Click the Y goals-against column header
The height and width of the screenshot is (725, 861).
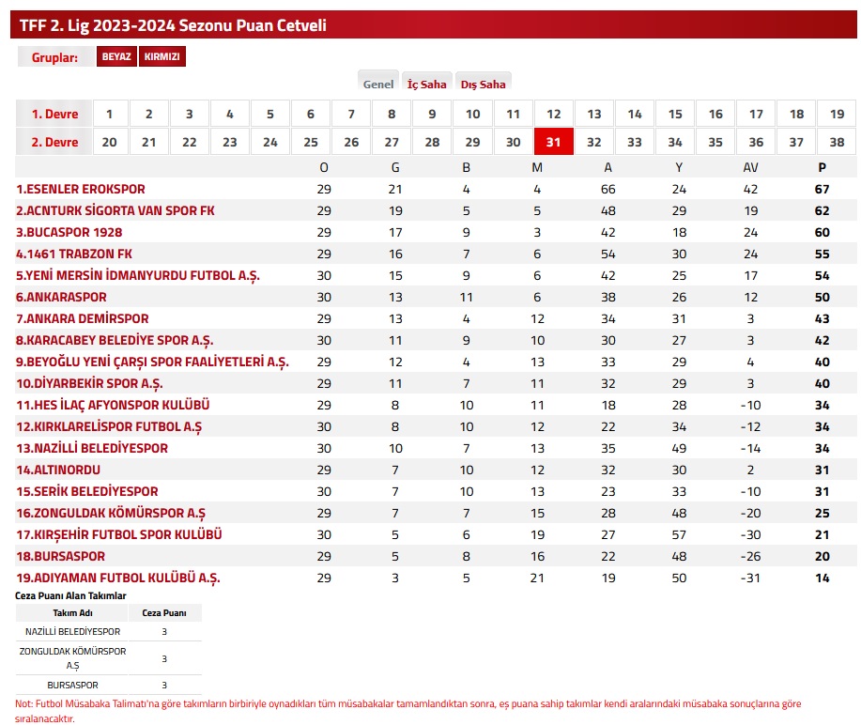click(x=679, y=167)
